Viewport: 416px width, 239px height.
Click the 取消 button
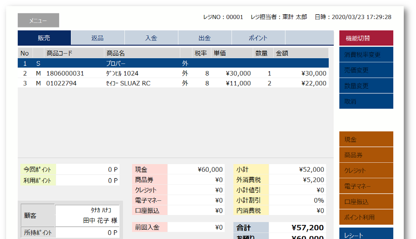point(366,101)
